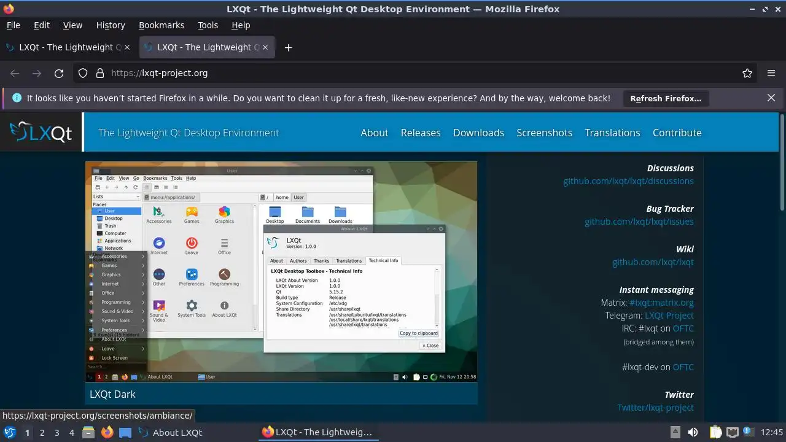Open the tracking protection shield panel
The height and width of the screenshot is (442, 786).
click(83, 73)
